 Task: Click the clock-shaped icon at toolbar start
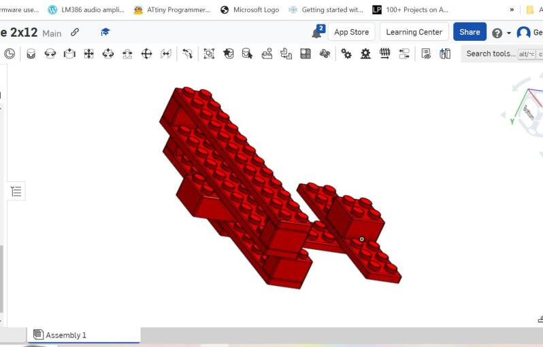10,54
